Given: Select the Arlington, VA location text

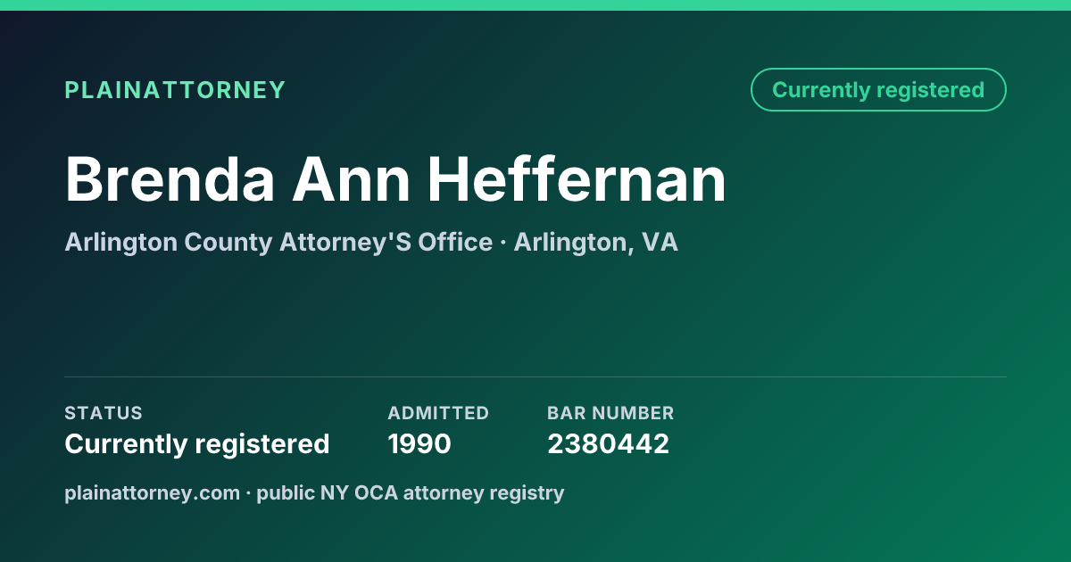Looking at the screenshot, I should click(x=595, y=243).
